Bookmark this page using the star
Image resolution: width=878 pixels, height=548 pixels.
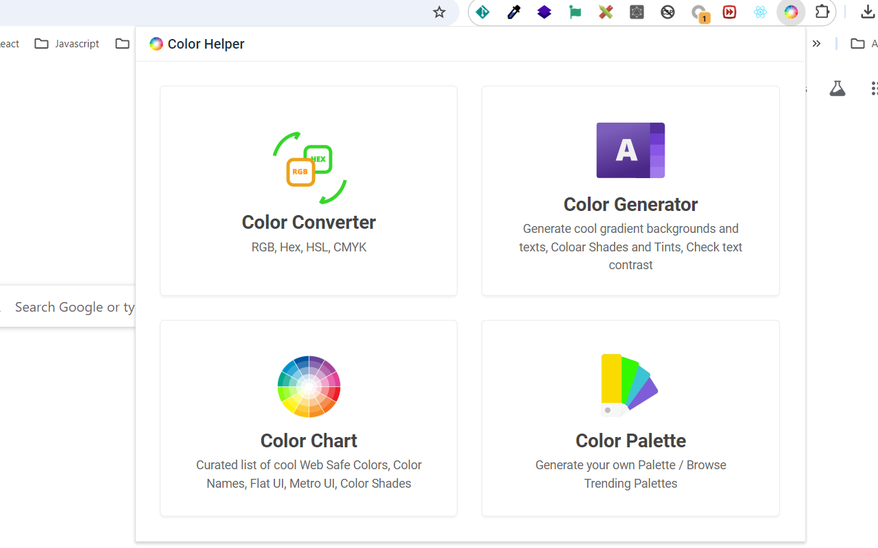(x=439, y=12)
